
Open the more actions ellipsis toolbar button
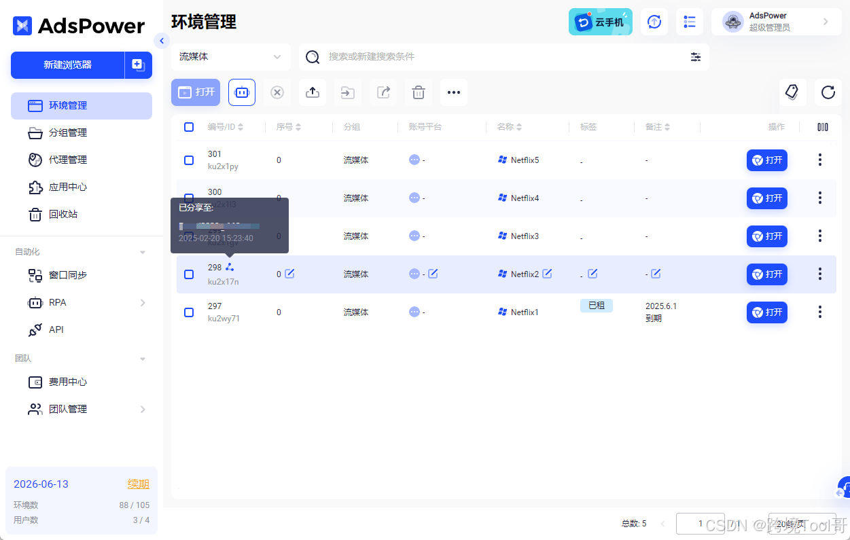point(454,92)
